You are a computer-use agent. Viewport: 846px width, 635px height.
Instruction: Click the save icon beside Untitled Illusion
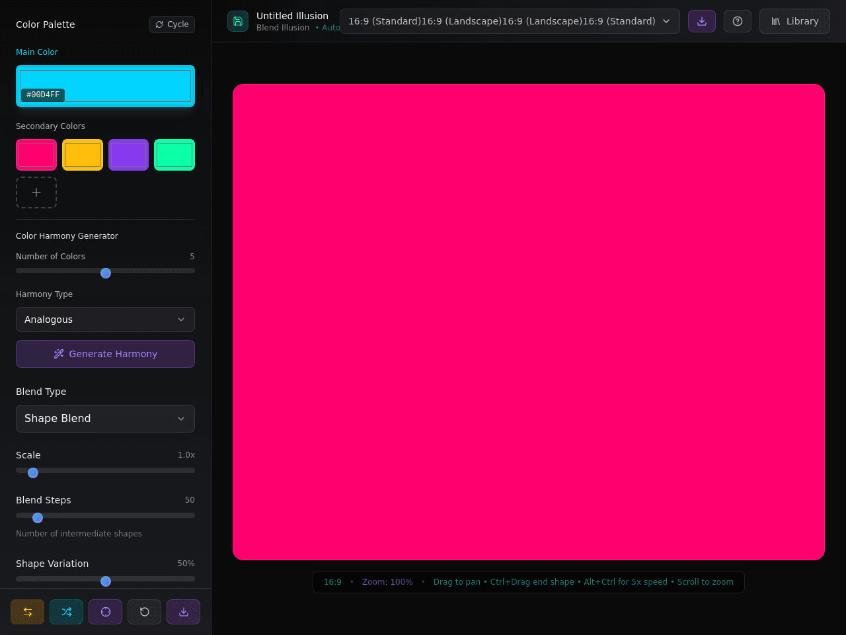point(238,21)
